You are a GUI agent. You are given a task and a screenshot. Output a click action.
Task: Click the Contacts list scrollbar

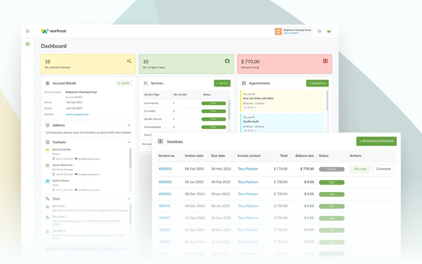click(130, 158)
